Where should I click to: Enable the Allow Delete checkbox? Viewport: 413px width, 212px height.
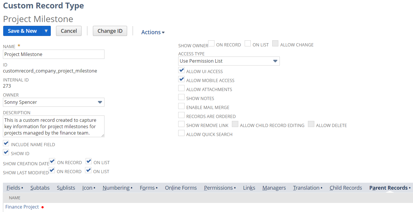pyautogui.click(x=311, y=124)
